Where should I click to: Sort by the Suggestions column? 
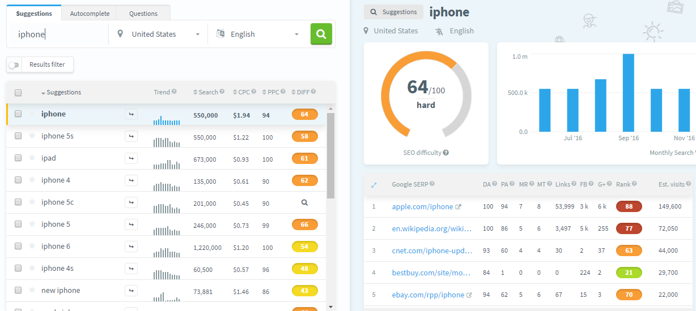(x=61, y=92)
